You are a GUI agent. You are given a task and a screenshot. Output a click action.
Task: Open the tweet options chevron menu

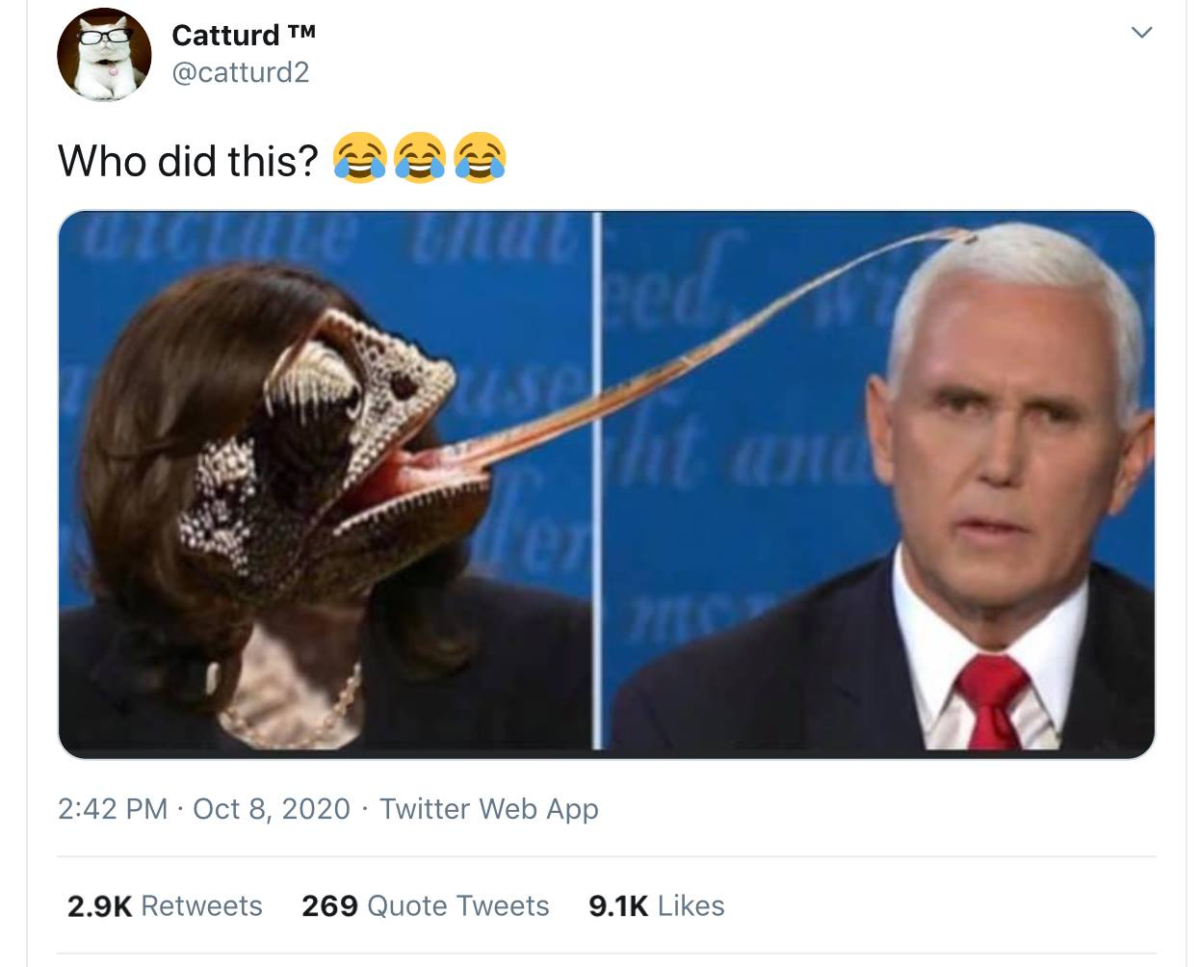tap(1141, 34)
